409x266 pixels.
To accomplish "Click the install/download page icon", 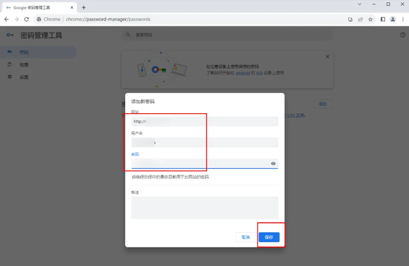I will tap(350, 19).
